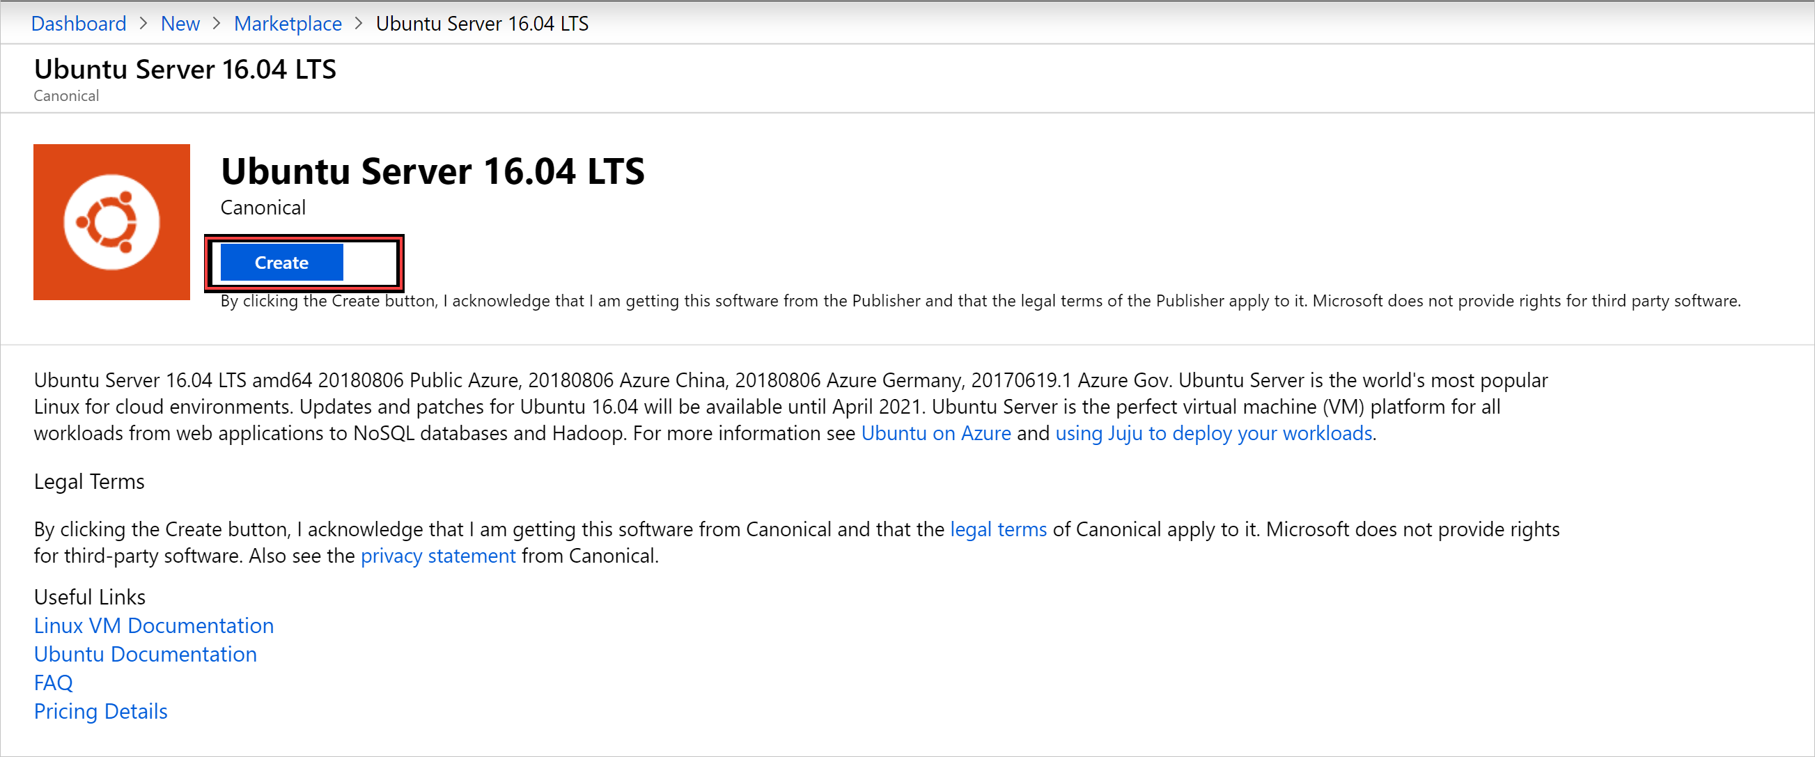The width and height of the screenshot is (1815, 757).
Task: Select Create button below Ubuntu logo
Action: pos(281,263)
